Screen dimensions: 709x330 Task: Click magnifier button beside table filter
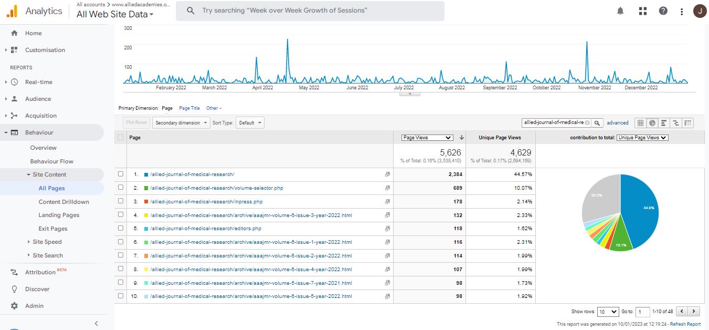click(x=597, y=123)
